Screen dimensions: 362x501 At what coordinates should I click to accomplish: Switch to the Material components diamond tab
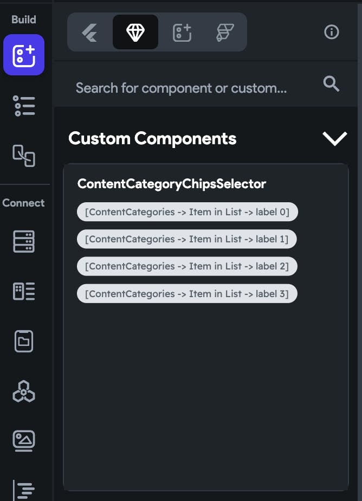pyautogui.click(x=135, y=32)
